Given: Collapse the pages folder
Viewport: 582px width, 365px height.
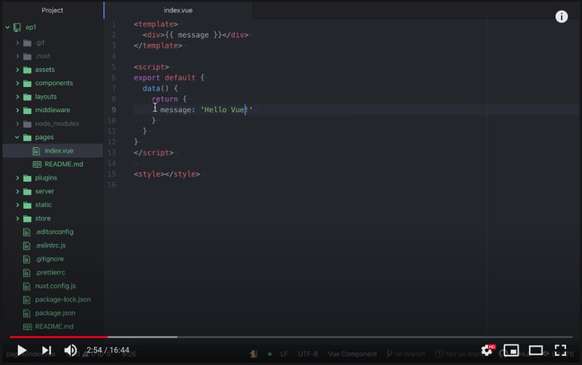Looking at the screenshot, I should point(17,137).
